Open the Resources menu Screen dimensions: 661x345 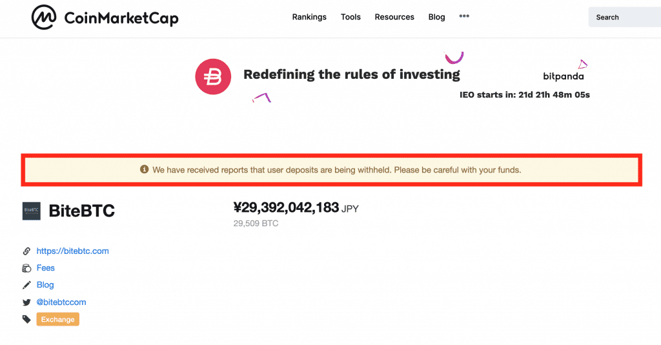point(394,17)
